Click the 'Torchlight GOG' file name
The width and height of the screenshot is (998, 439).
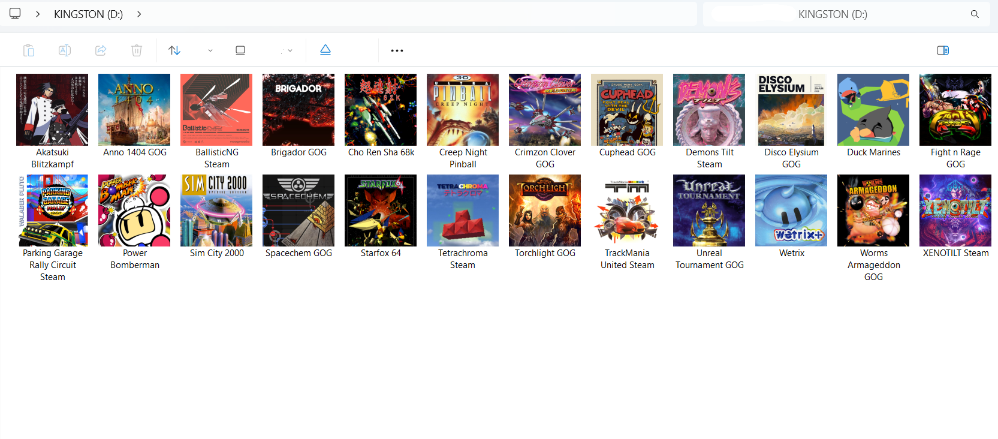545,253
